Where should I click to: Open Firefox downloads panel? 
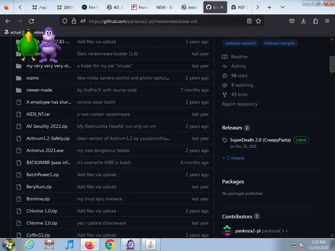coord(303,21)
